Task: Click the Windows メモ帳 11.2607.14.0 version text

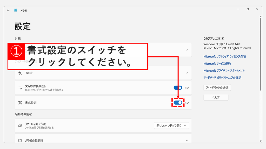Action: click(x=222, y=44)
